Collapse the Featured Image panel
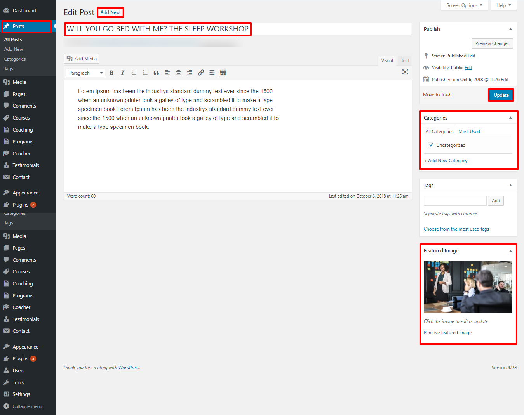Viewport: 524px width, 415px height. (x=510, y=251)
